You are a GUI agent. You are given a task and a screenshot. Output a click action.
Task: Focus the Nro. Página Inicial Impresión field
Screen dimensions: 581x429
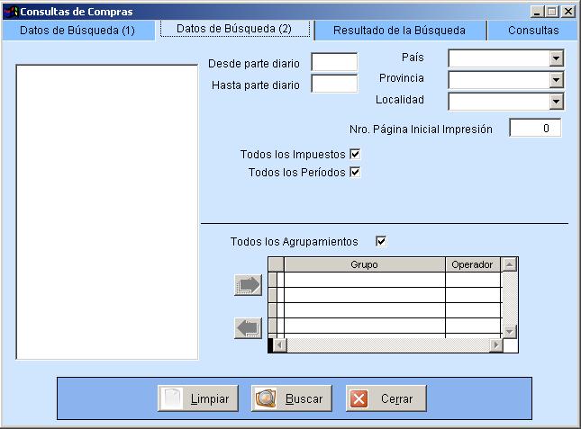click(535, 129)
